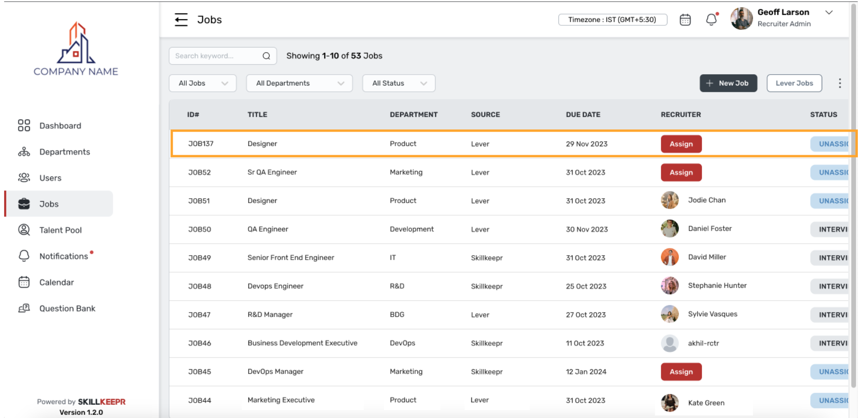Select Users in the sidebar menu
The height and width of the screenshot is (418, 861).
[24, 177]
